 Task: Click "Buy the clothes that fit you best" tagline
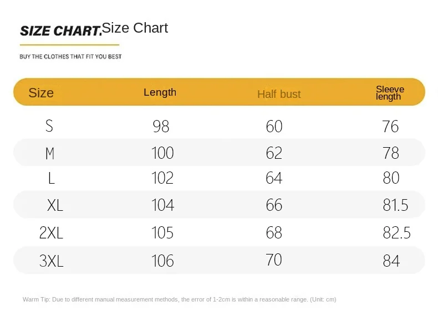click(70, 56)
